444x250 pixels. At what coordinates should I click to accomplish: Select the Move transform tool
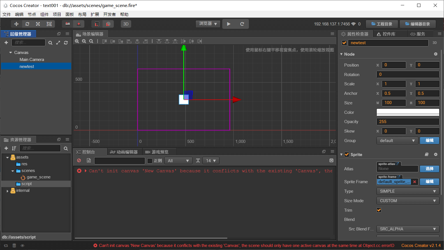tap(16, 24)
